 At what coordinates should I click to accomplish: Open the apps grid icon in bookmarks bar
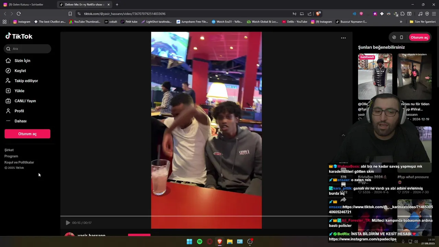coord(4,22)
